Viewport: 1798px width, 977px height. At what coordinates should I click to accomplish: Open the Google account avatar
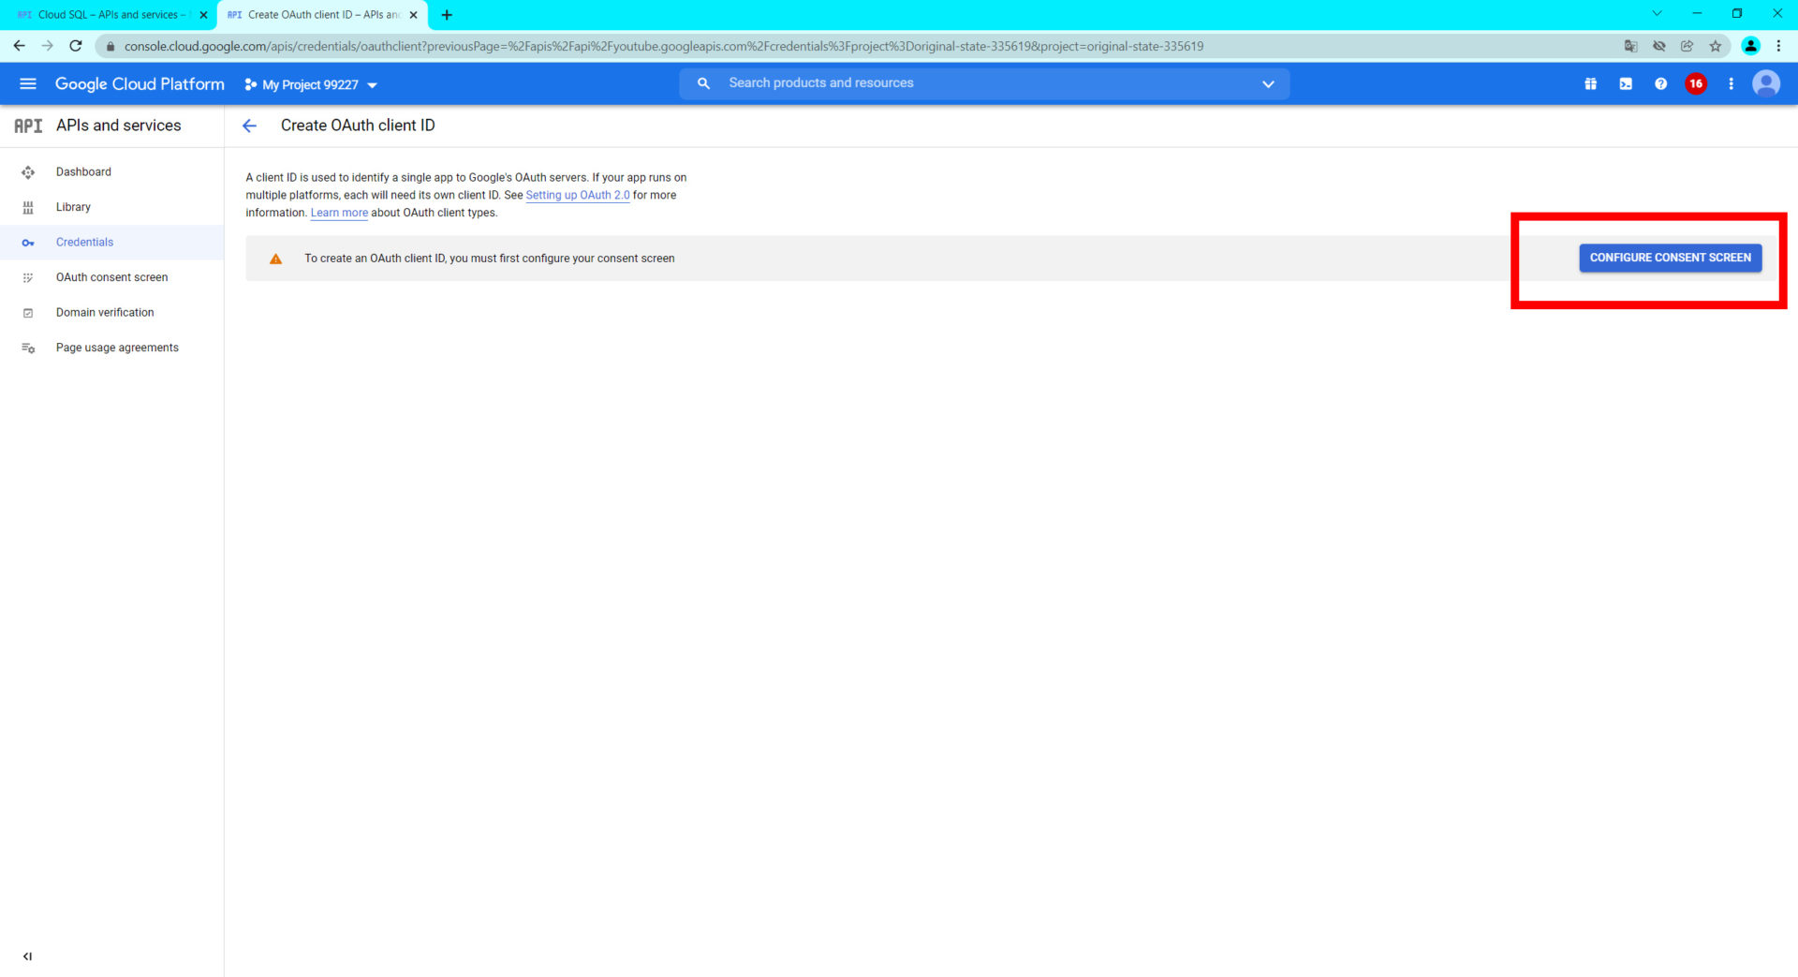point(1766,83)
